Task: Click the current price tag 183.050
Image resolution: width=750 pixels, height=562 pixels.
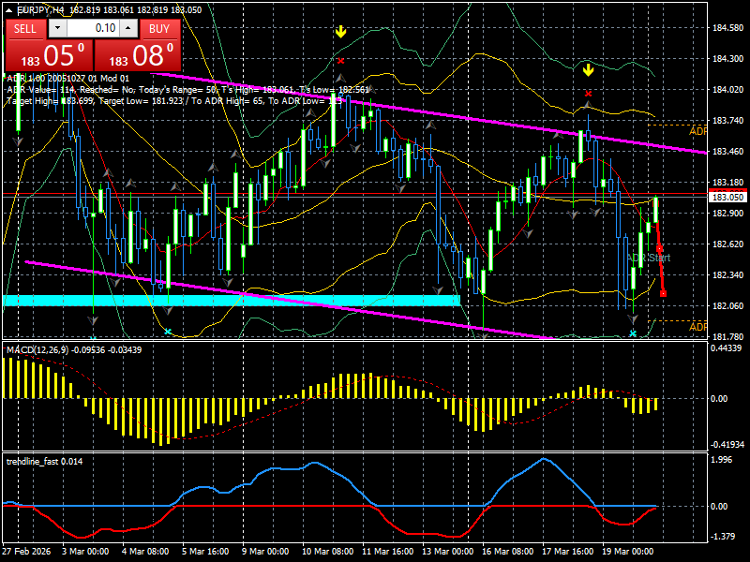Action: [728, 197]
